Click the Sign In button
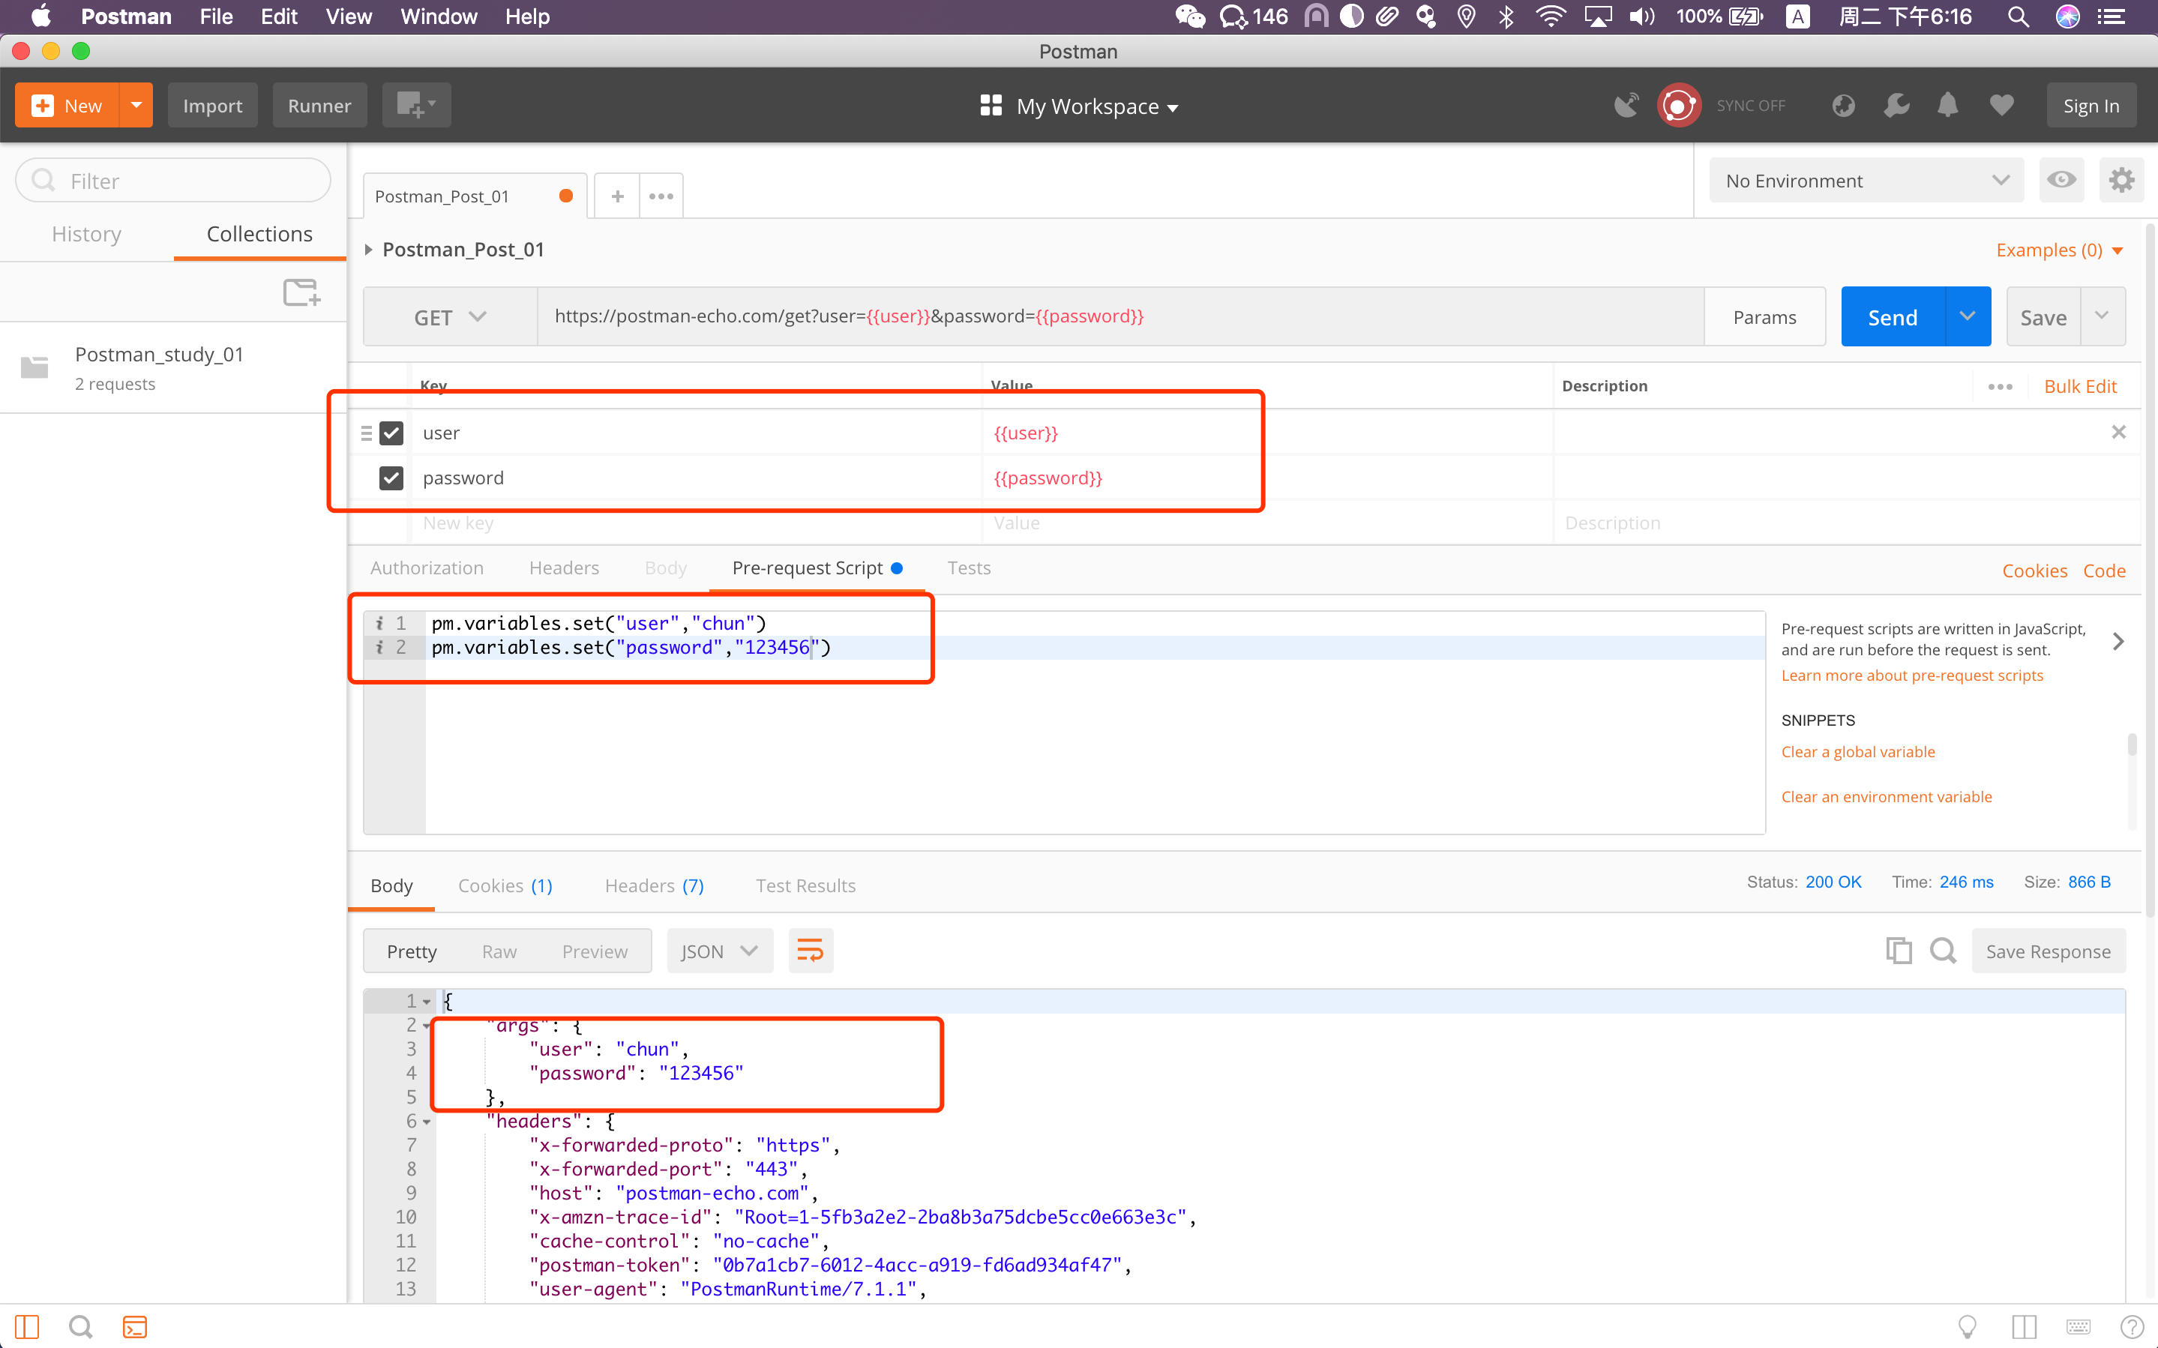The image size is (2158, 1348). (x=2091, y=105)
